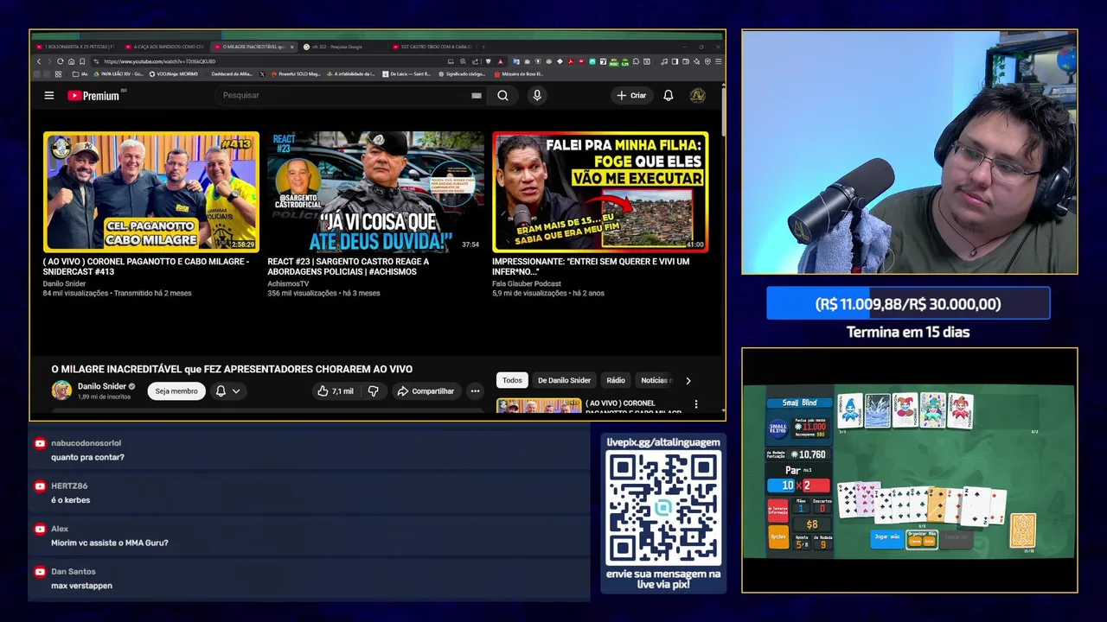Open the YouTube hamburger guide menu

point(49,96)
